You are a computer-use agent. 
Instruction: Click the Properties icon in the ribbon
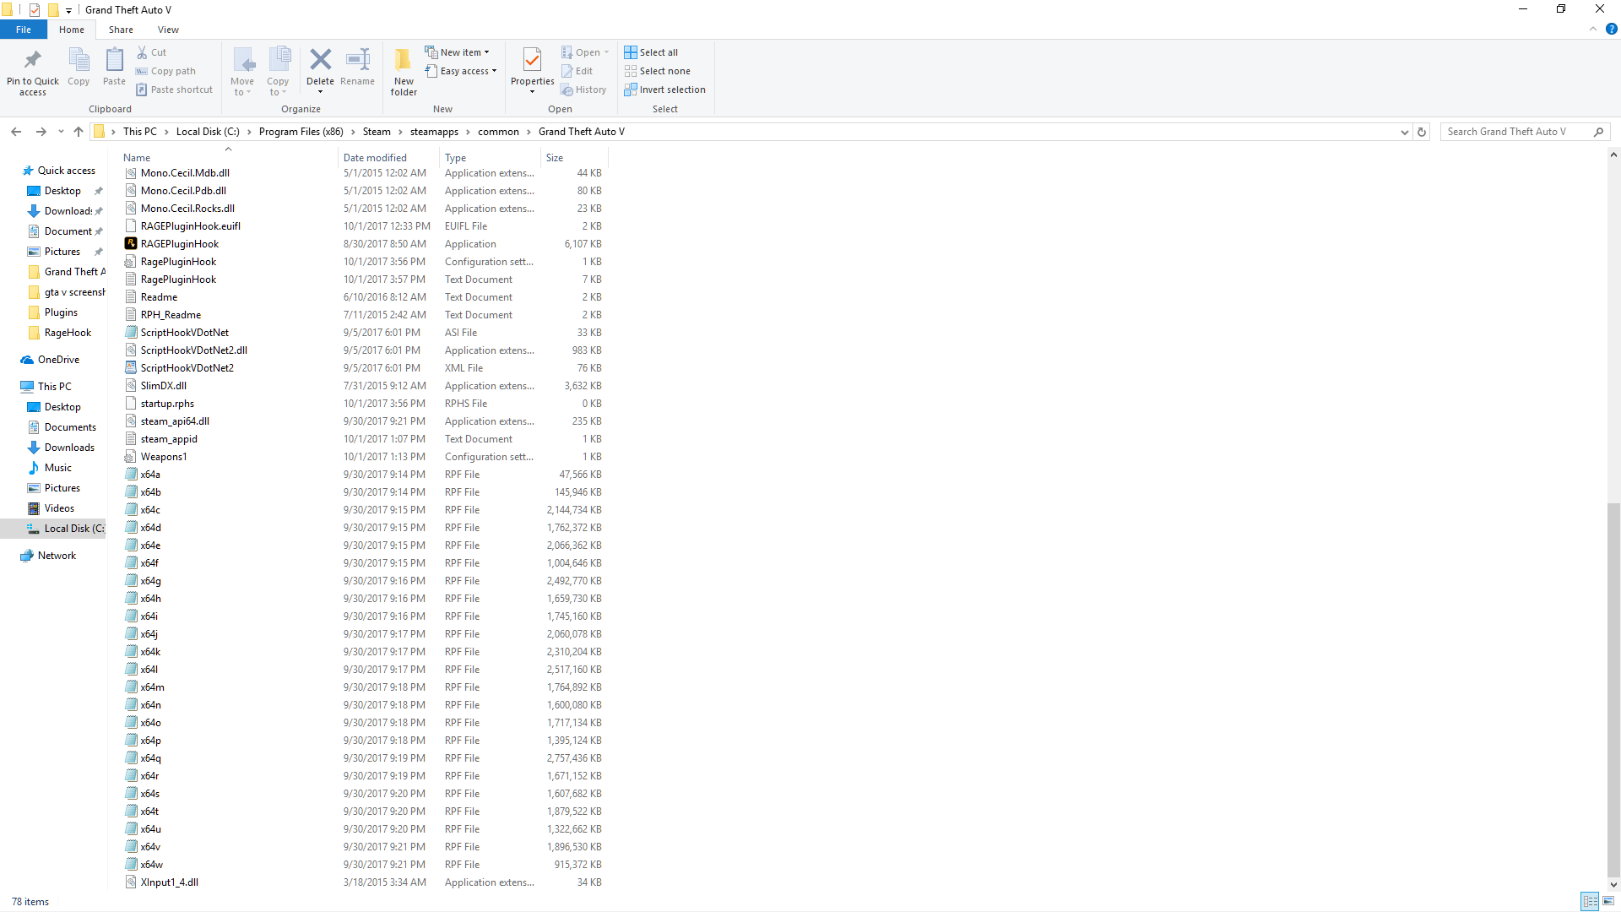[532, 62]
